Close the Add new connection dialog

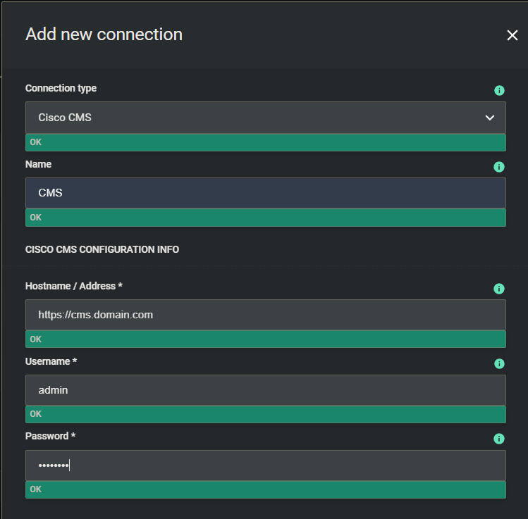(512, 35)
